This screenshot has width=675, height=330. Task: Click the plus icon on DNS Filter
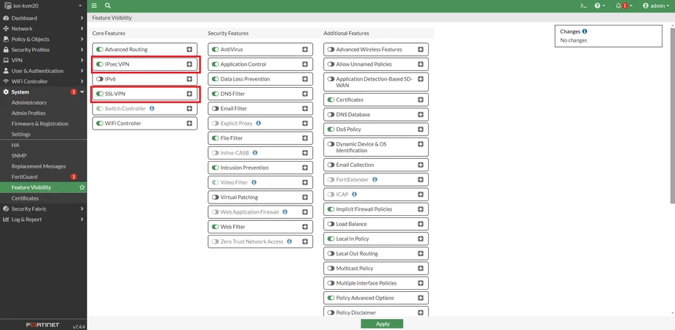pos(305,94)
